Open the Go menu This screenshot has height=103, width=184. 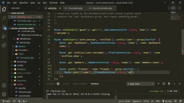coord(39,3)
